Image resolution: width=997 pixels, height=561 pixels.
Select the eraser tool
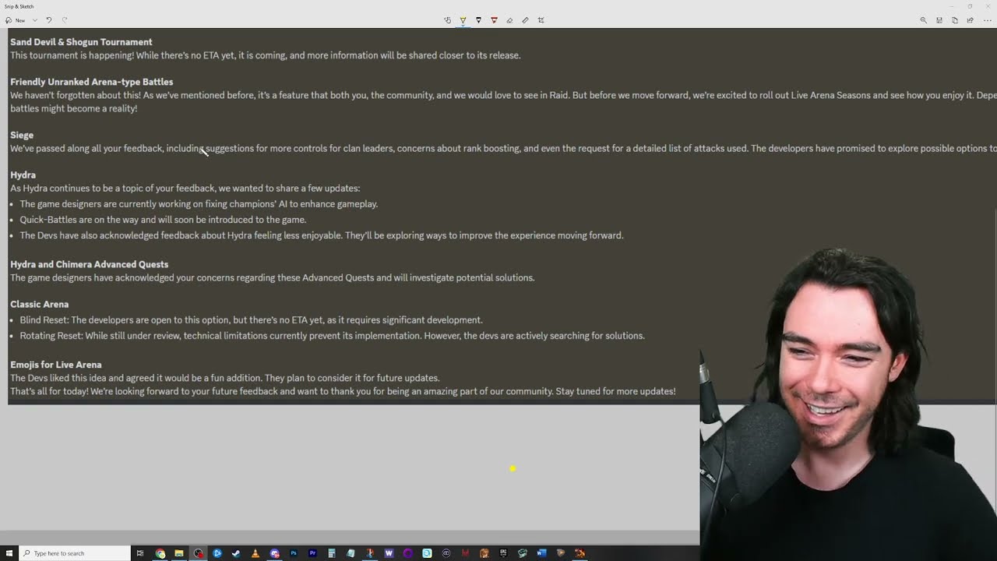click(509, 20)
